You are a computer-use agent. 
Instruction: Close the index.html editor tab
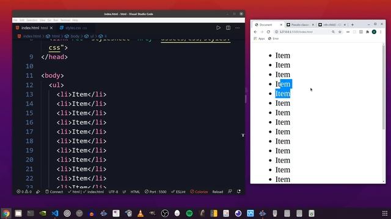coord(51,28)
